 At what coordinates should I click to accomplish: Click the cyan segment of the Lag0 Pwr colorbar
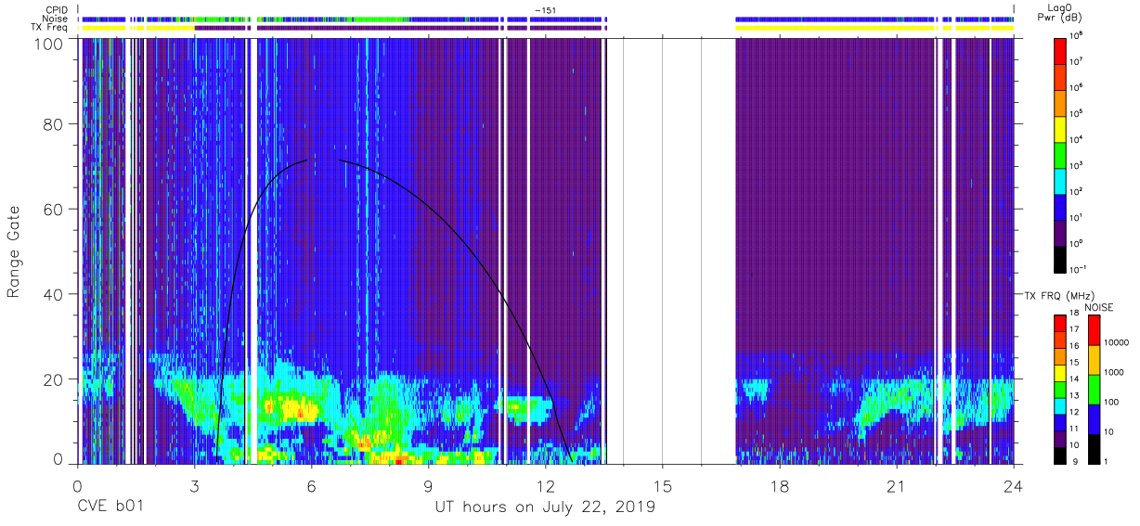click(1061, 179)
